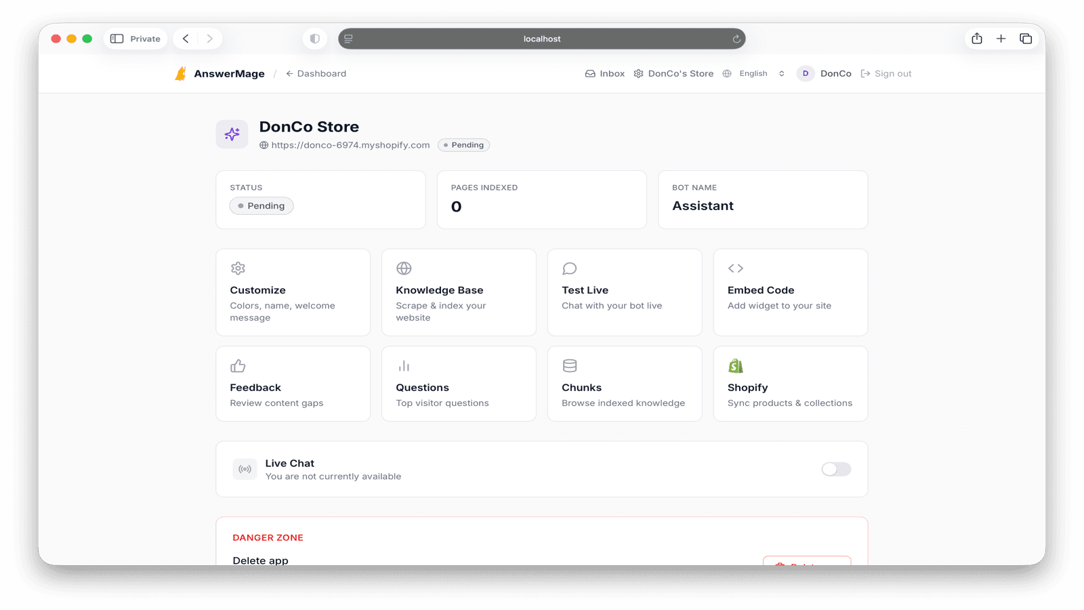Toggle the Safari sidebar button

pyautogui.click(x=117, y=39)
